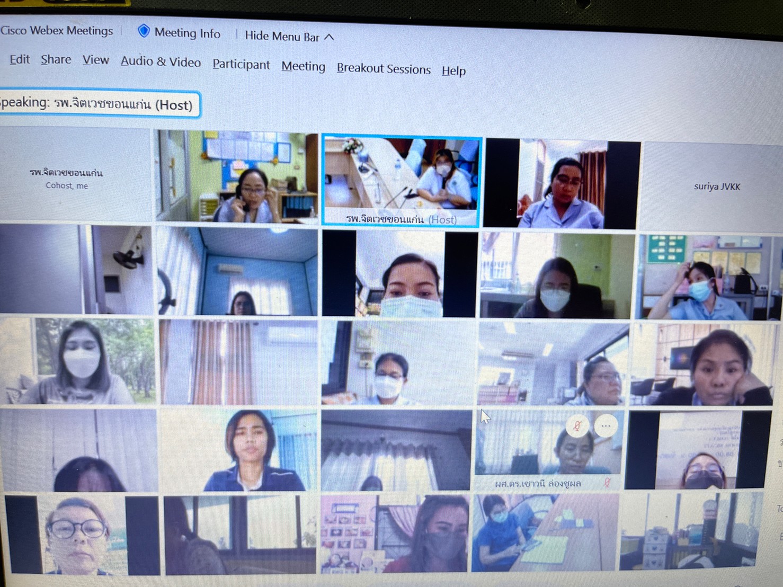Click the Hide Menu Bar label

[x=282, y=36]
